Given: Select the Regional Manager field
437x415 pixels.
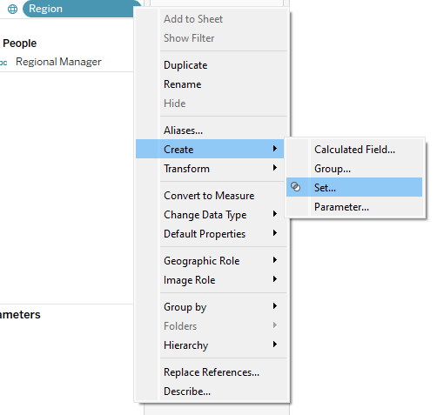Looking at the screenshot, I should coord(58,62).
